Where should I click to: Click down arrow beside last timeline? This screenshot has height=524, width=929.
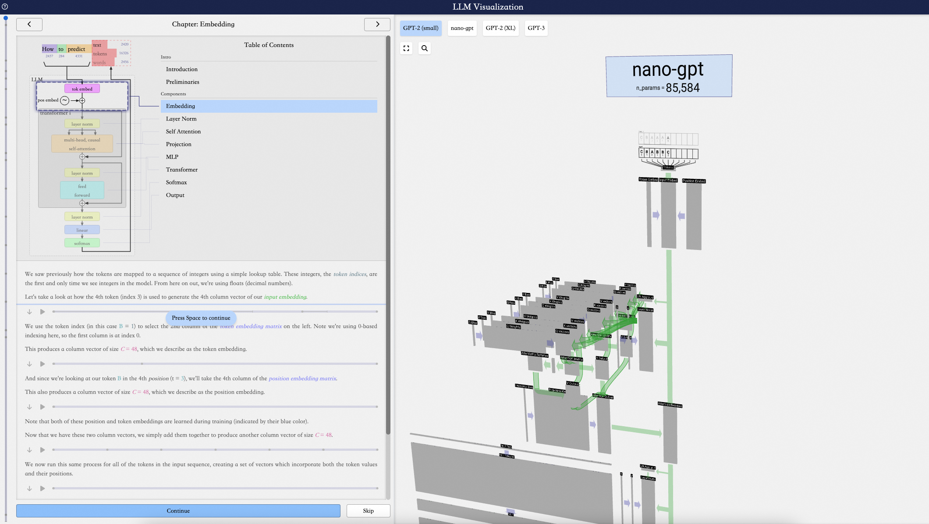coord(29,488)
